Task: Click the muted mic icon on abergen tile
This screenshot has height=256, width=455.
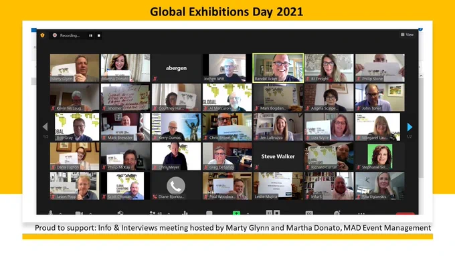Action: pyautogui.click(x=155, y=79)
